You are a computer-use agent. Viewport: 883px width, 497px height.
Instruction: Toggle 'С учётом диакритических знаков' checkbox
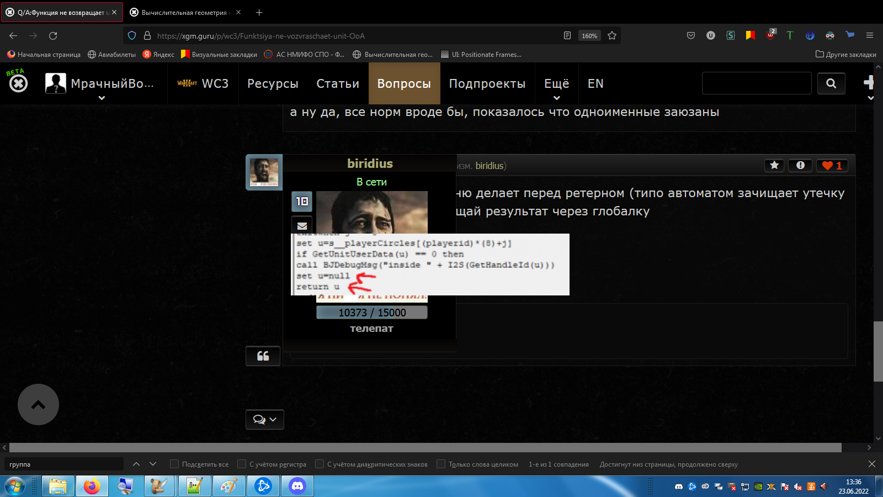[x=320, y=464]
